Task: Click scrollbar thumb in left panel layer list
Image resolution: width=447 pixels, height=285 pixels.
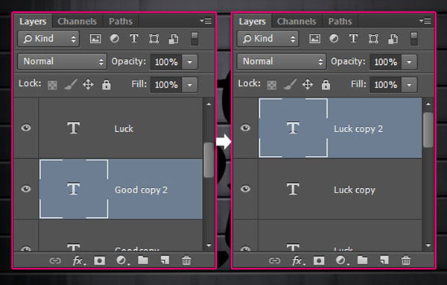Action: point(209,160)
